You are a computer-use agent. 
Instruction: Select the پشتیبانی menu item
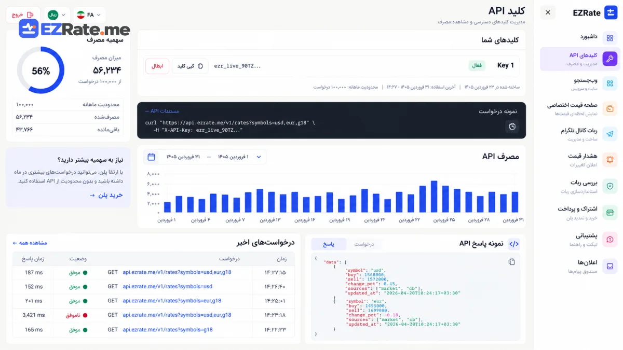point(580,239)
